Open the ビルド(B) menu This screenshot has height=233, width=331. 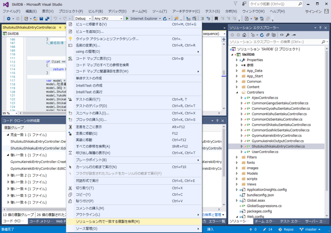(x=96, y=11)
